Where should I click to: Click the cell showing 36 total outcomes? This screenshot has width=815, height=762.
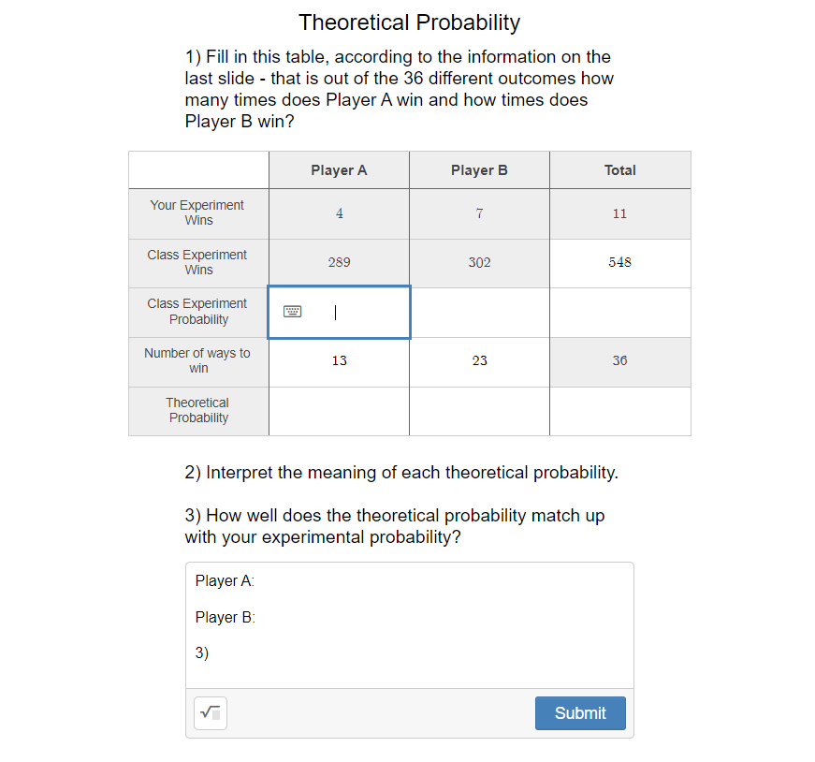619,361
